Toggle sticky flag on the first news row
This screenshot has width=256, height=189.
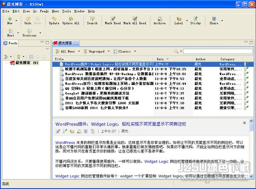pyautogui.click(x=247, y=64)
